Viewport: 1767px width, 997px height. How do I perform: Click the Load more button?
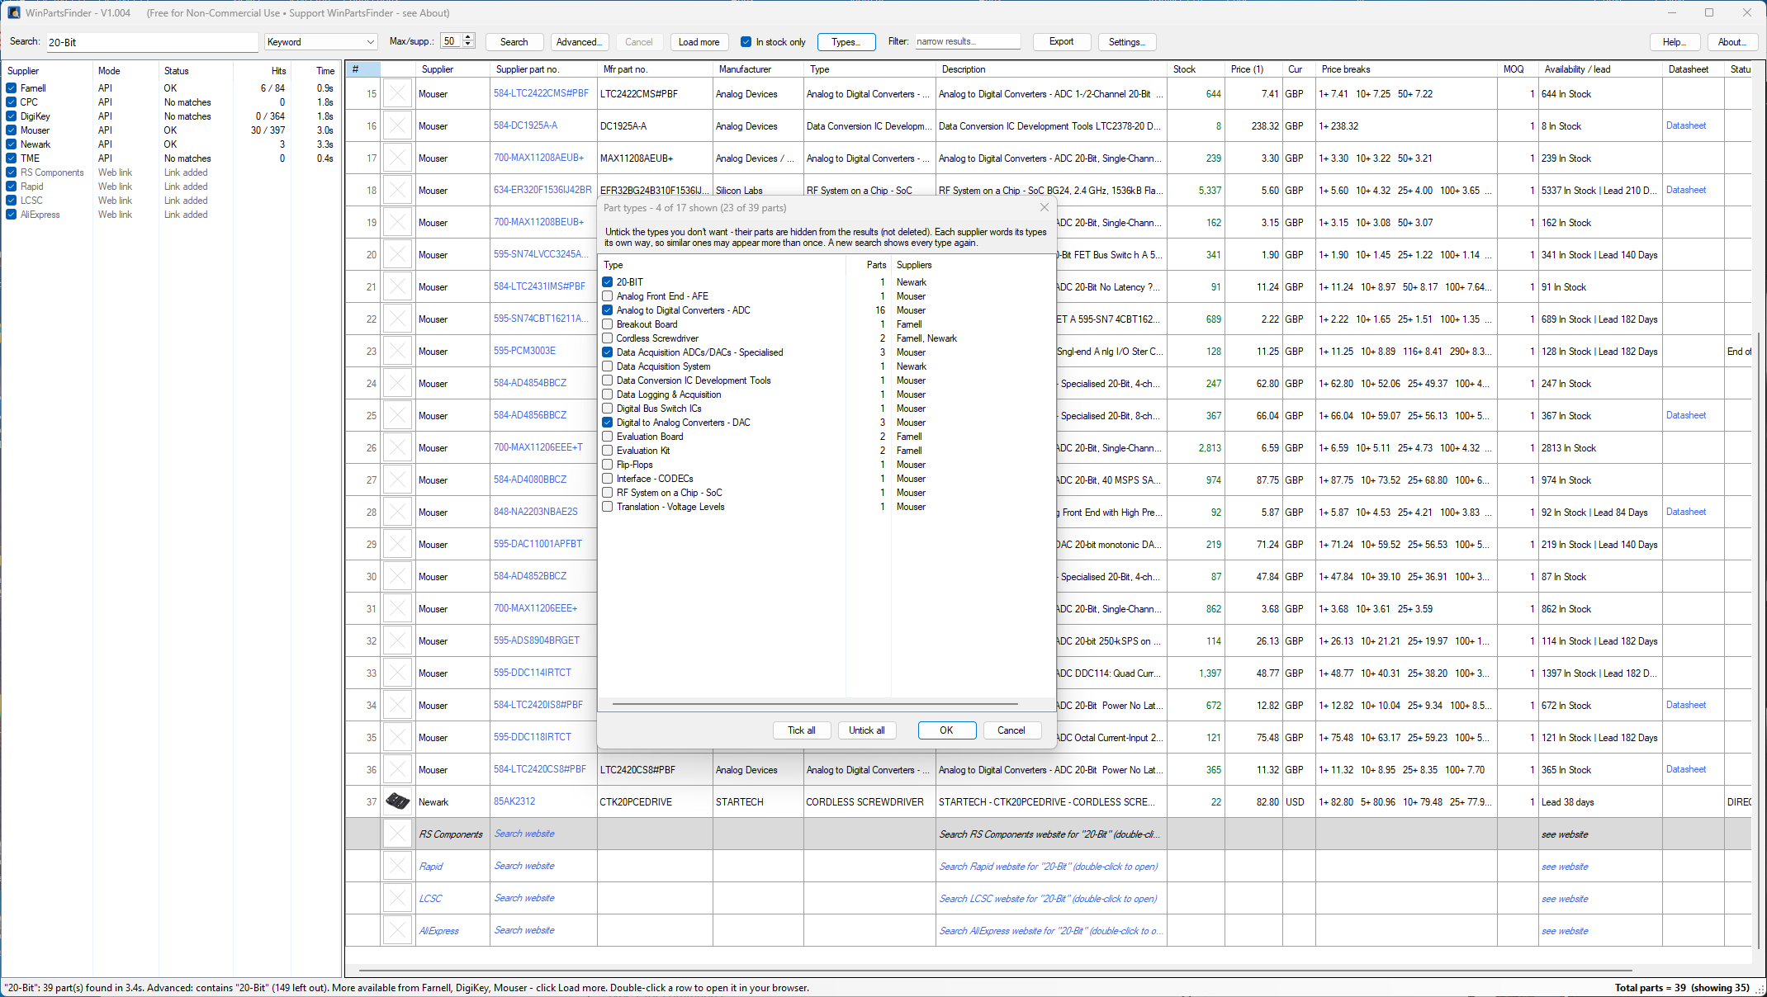[x=699, y=42]
